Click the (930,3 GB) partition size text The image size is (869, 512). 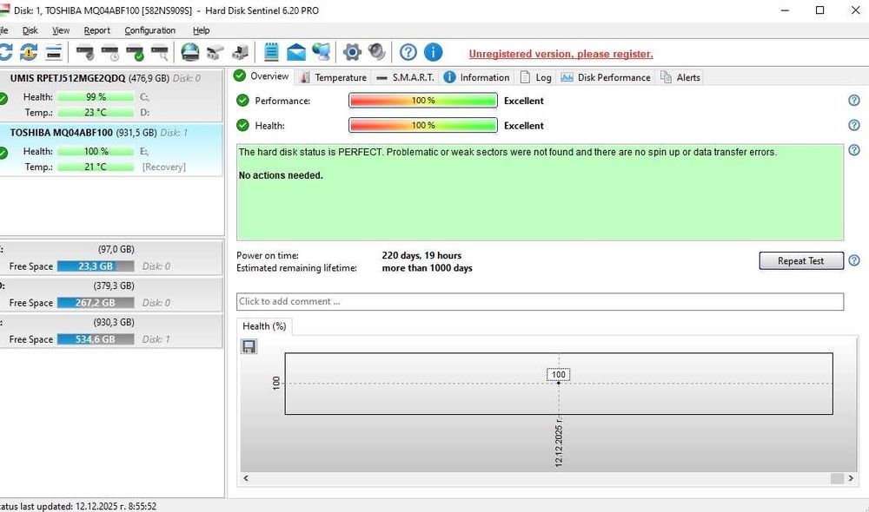coord(114,322)
